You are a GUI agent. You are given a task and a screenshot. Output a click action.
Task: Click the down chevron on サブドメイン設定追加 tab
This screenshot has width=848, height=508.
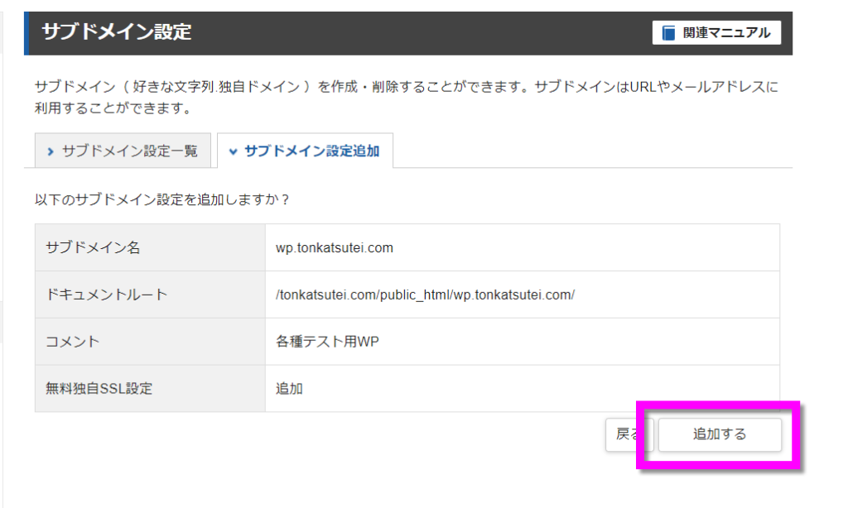233,152
